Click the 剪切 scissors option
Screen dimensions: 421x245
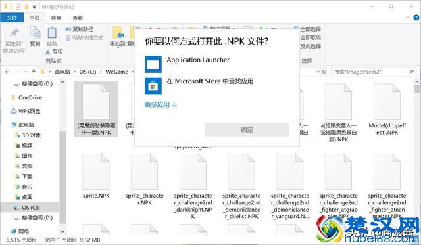pyautogui.click(x=54, y=51)
